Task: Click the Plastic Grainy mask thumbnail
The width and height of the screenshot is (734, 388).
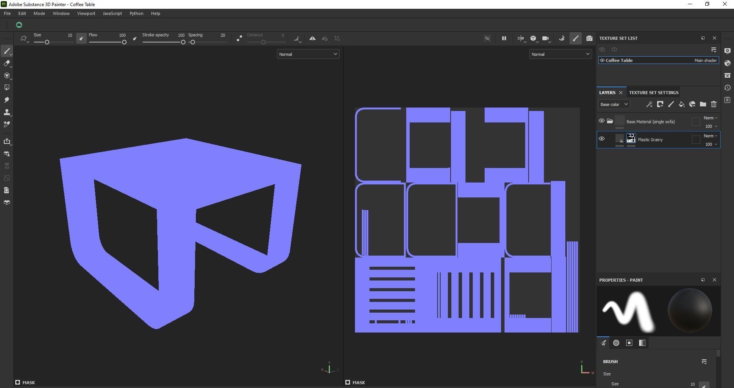Action: click(x=631, y=138)
